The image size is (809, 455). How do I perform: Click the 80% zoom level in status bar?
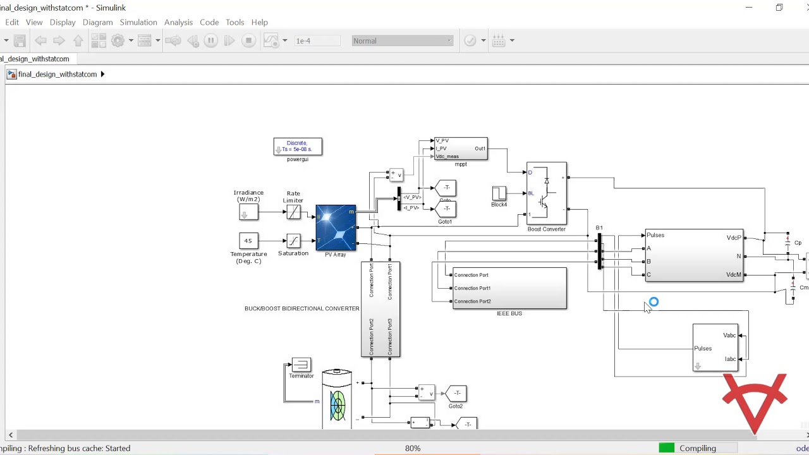(413, 448)
